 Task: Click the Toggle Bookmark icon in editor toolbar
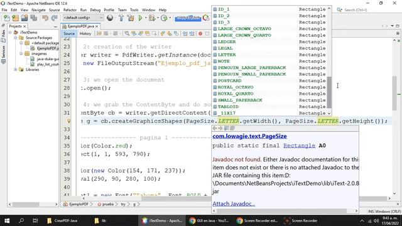[x=176, y=33]
